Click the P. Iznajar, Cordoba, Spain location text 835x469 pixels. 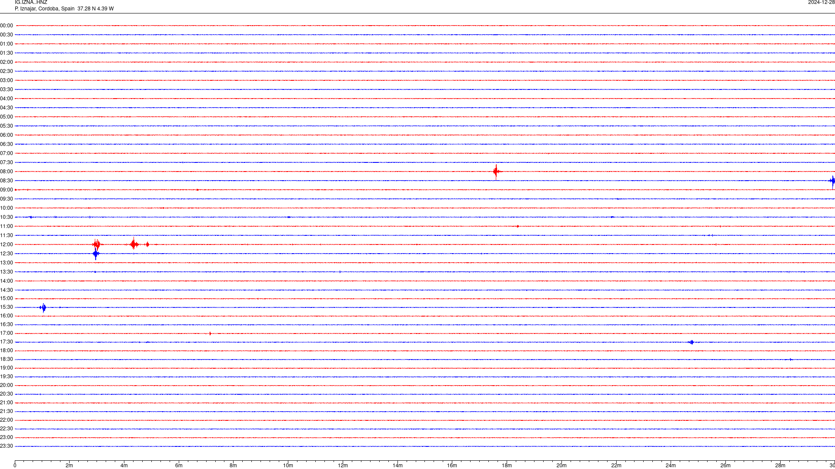pyautogui.click(x=44, y=9)
